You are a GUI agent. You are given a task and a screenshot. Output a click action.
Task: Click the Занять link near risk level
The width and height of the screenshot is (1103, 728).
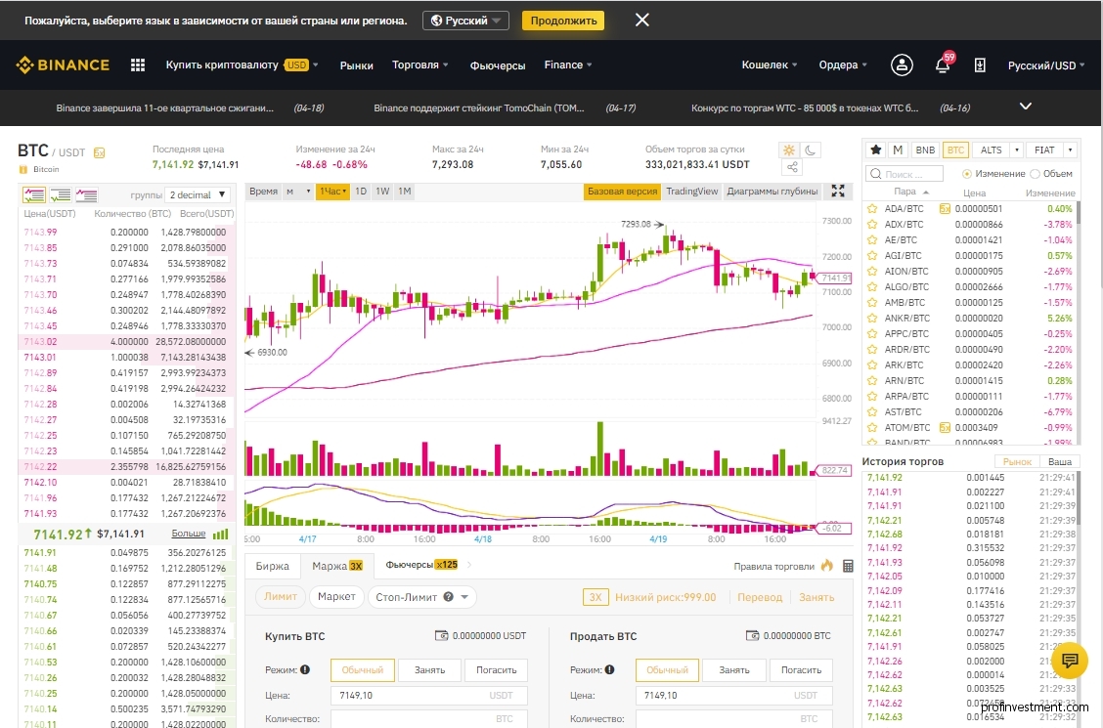click(x=816, y=597)
